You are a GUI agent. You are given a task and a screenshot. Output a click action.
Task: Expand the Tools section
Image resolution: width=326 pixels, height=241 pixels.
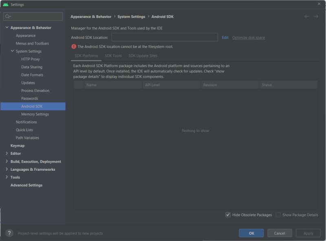click(6, 177)
